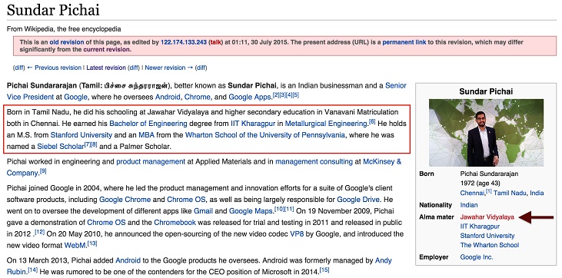Open the Google Apps link
The width and height of the screenshot is (562, 278).
pyautogui.click(x=250, y=97)
